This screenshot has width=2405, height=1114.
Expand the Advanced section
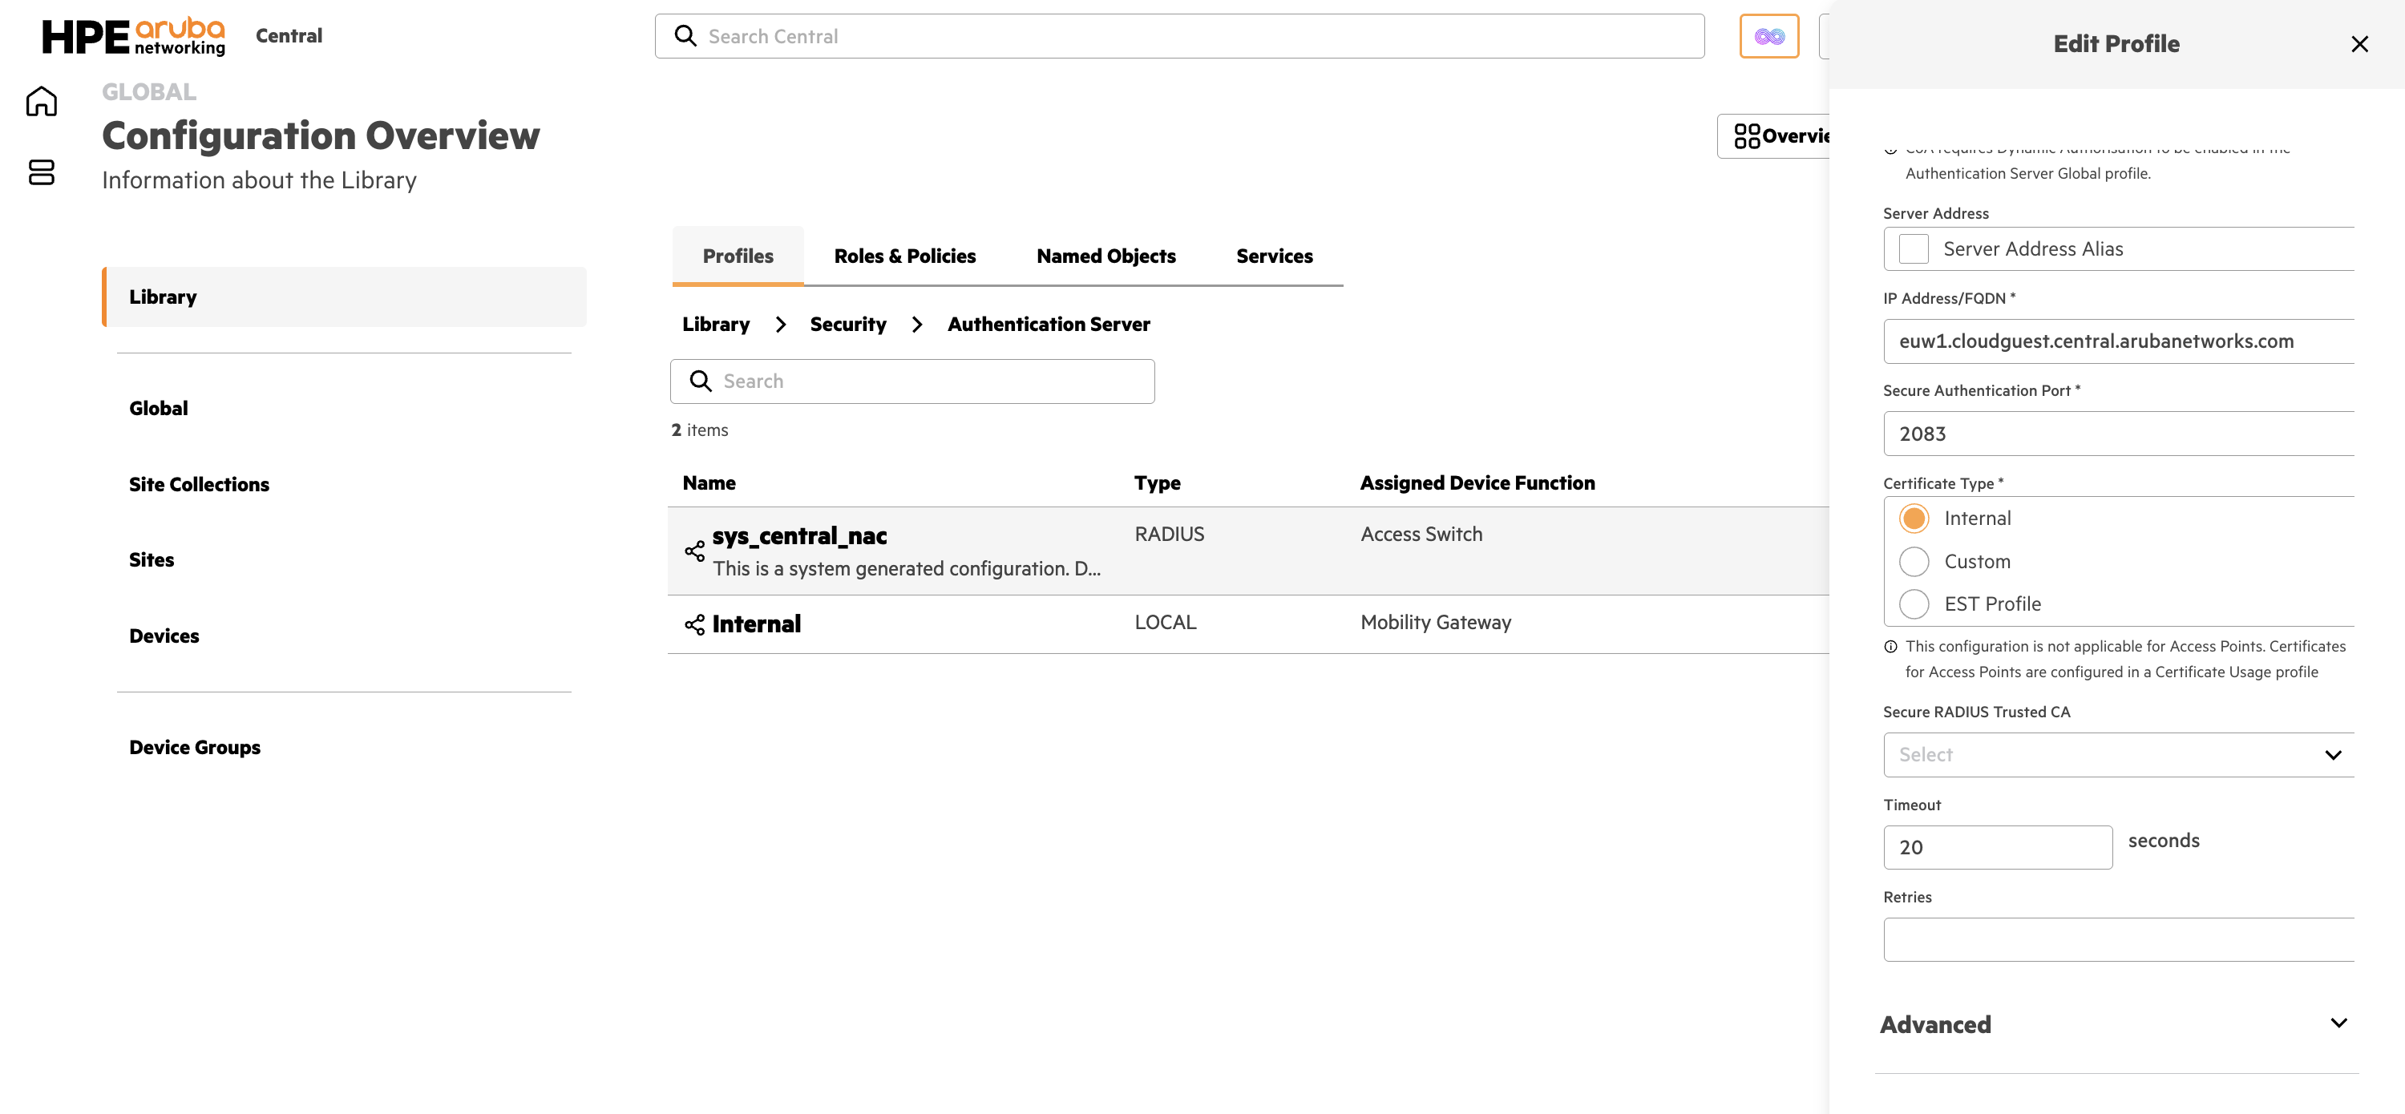(2116, 1024)
